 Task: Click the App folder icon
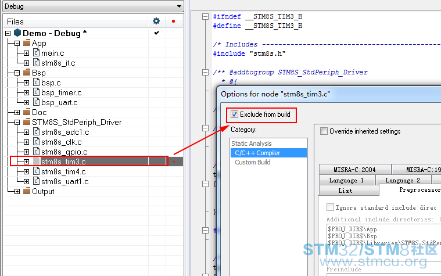click(x=27, y=43)
